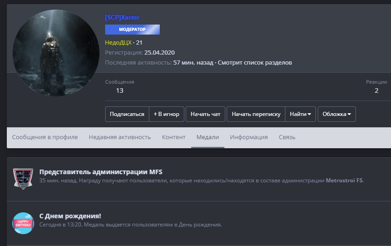View the diver profile avatar image
391x246 pixels.
pyautogui.click(x=56, y=53)
